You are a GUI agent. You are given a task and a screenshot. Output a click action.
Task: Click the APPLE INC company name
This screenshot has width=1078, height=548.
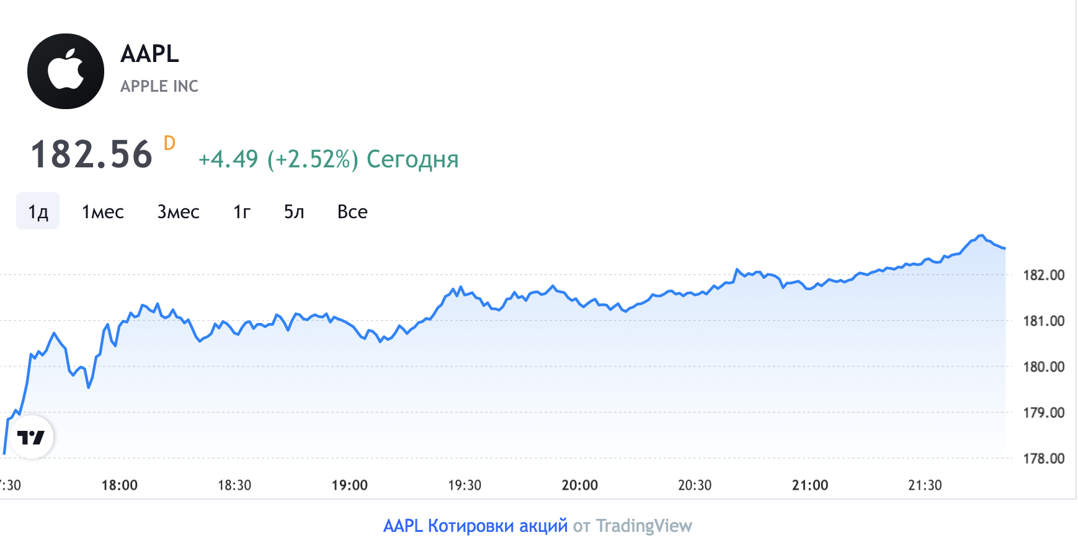coord(159,86)
